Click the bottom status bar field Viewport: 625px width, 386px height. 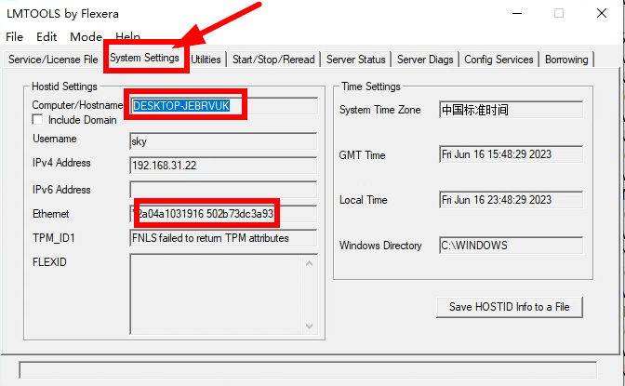(x=308, y=370)
